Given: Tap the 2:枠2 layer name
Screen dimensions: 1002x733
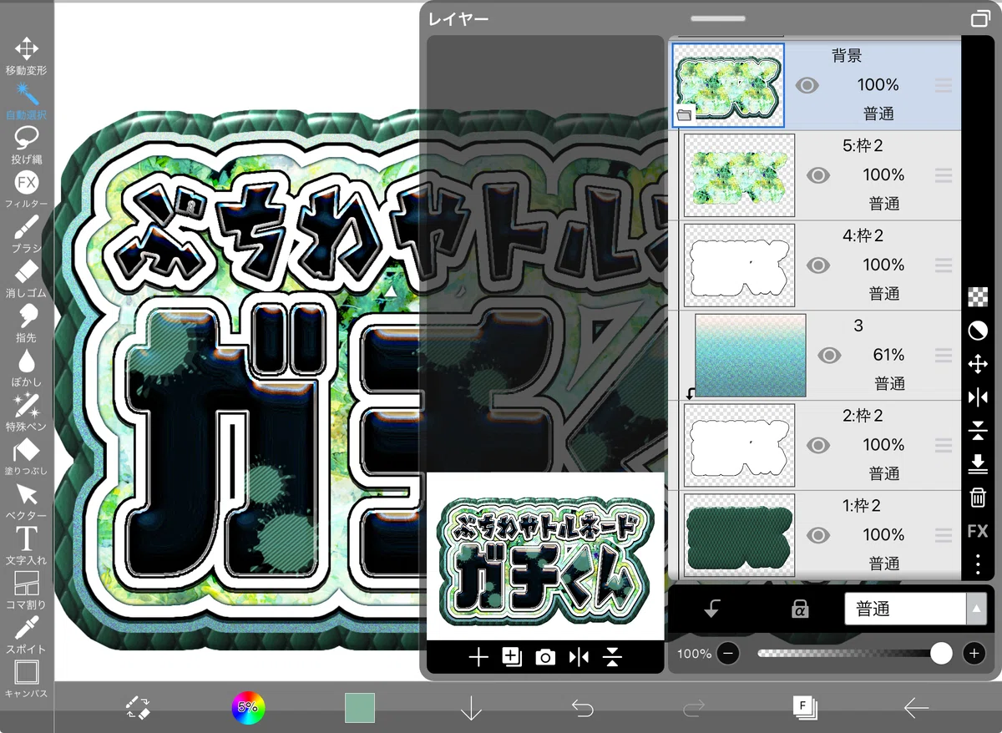Looking at the screenshot, I should 863,417.
